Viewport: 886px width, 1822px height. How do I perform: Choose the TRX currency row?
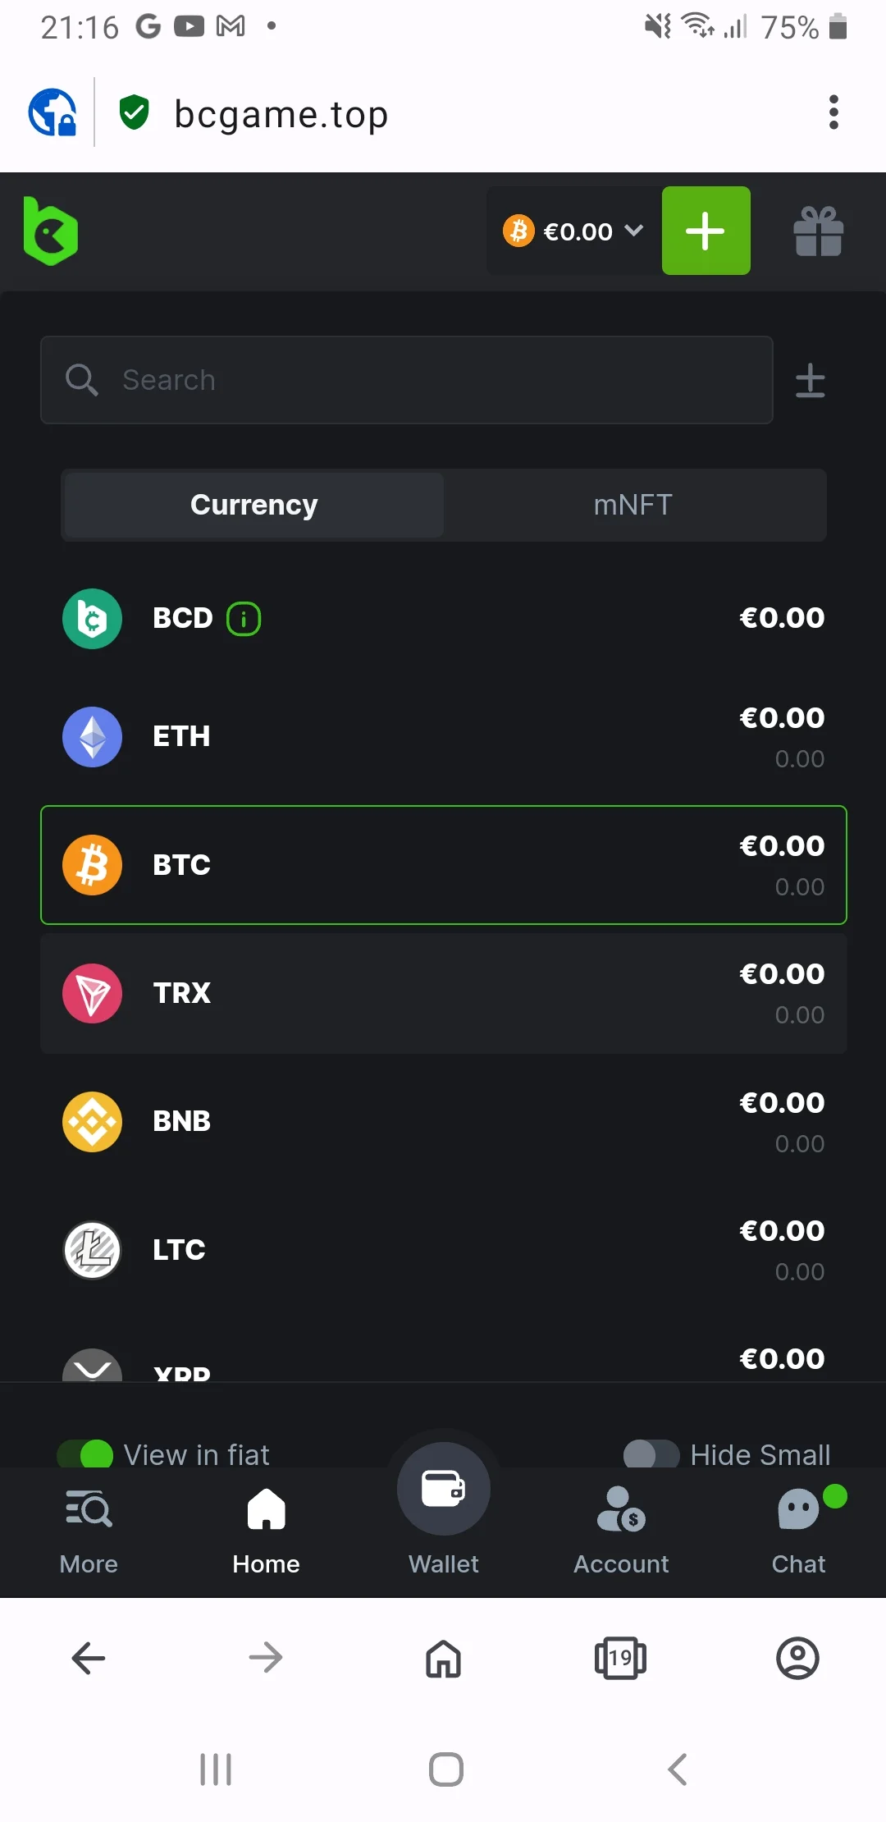coord(443,993)
